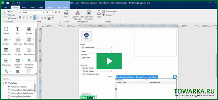This screenshot has height=100, width=218.
Task: Open Document Properties
Action: pos(89,15)
